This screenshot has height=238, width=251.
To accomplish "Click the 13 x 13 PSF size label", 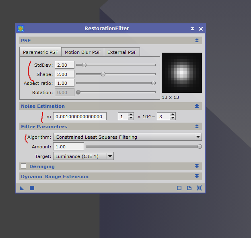I will pos(170,97).
